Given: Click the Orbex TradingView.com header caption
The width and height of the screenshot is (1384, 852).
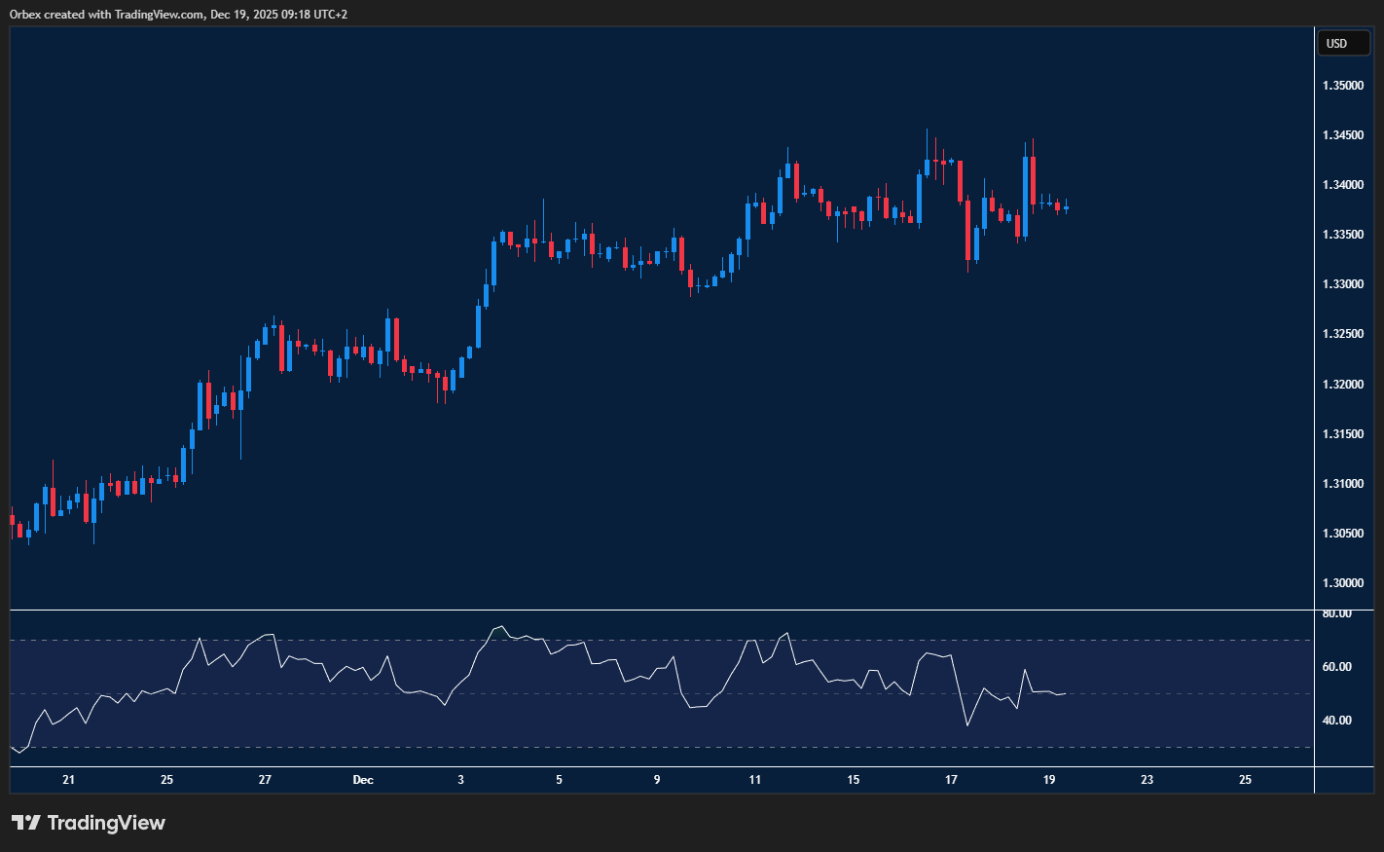Looking at the screenshot, I should (x=178, y=14).
